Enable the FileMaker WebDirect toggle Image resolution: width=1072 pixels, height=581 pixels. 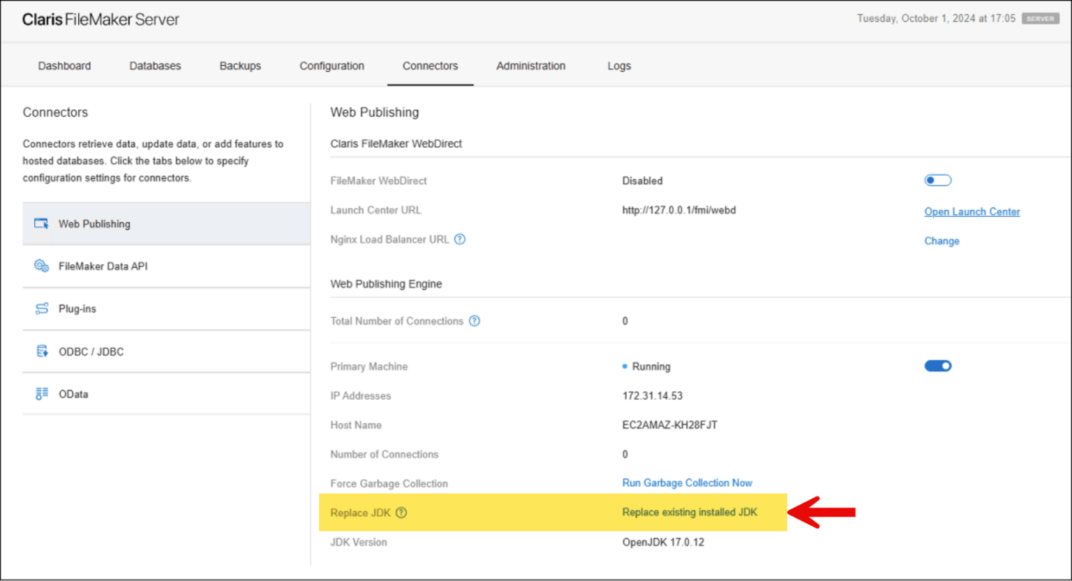pos(937,180)
